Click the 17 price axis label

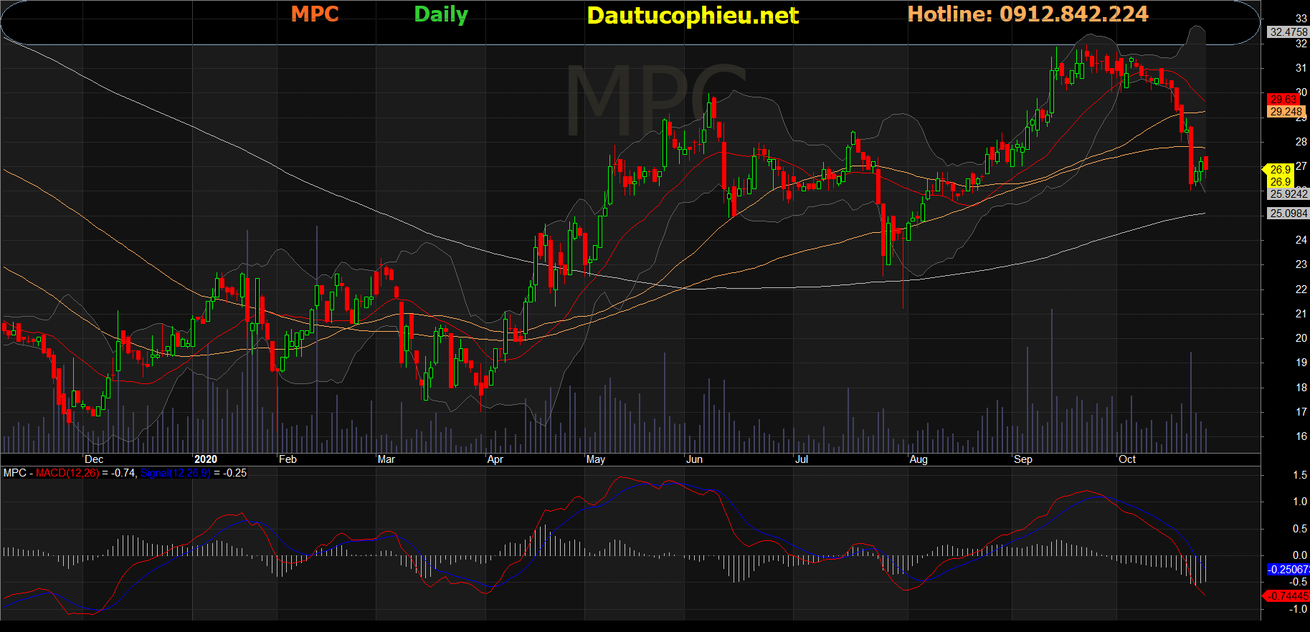pos(1301,412)
